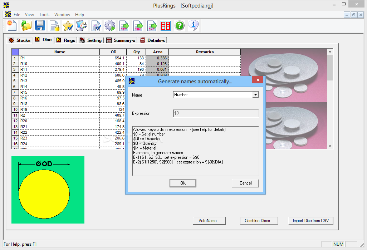The height and width of the screenshot is (250, 367).
Task: Expand the Name dropdown showing Number
Action: (255, 94)
